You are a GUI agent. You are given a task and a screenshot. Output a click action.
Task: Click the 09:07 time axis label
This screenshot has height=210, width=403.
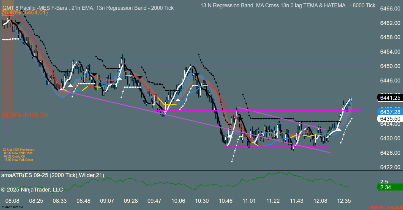click(107, 201)
